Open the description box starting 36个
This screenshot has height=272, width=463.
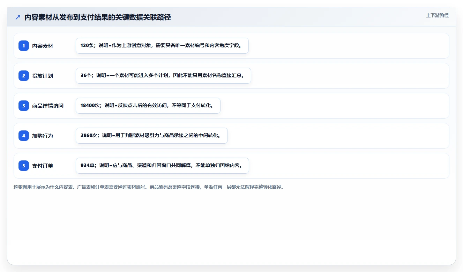(163, 76)
